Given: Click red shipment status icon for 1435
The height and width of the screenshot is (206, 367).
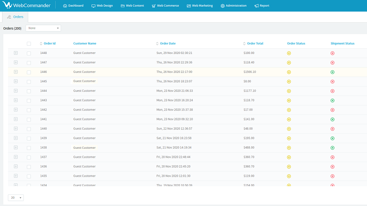Looking at the screenshot, I should [x=332, y=176].
